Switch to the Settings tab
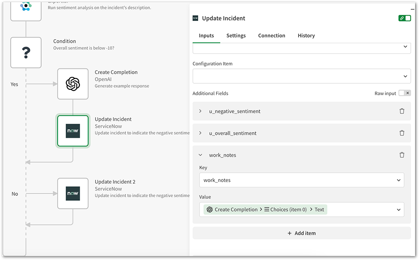This screenshot has width=419, height=260. [236, 35]
